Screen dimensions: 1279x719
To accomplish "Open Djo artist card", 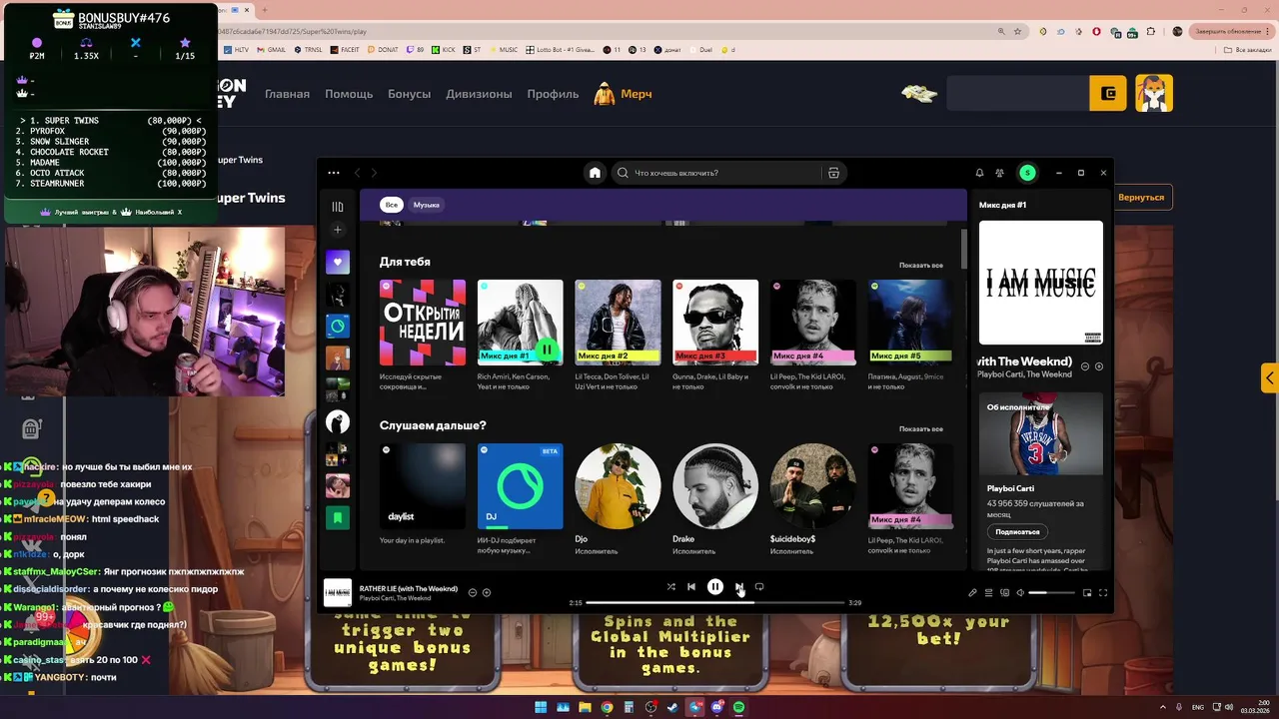I will pyautogui.click(x=618, y=498).
